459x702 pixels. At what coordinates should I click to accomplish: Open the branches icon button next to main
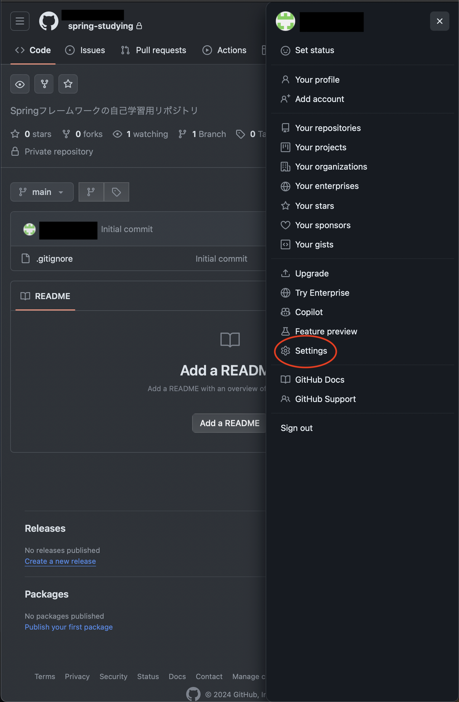[x=91, y=192]
